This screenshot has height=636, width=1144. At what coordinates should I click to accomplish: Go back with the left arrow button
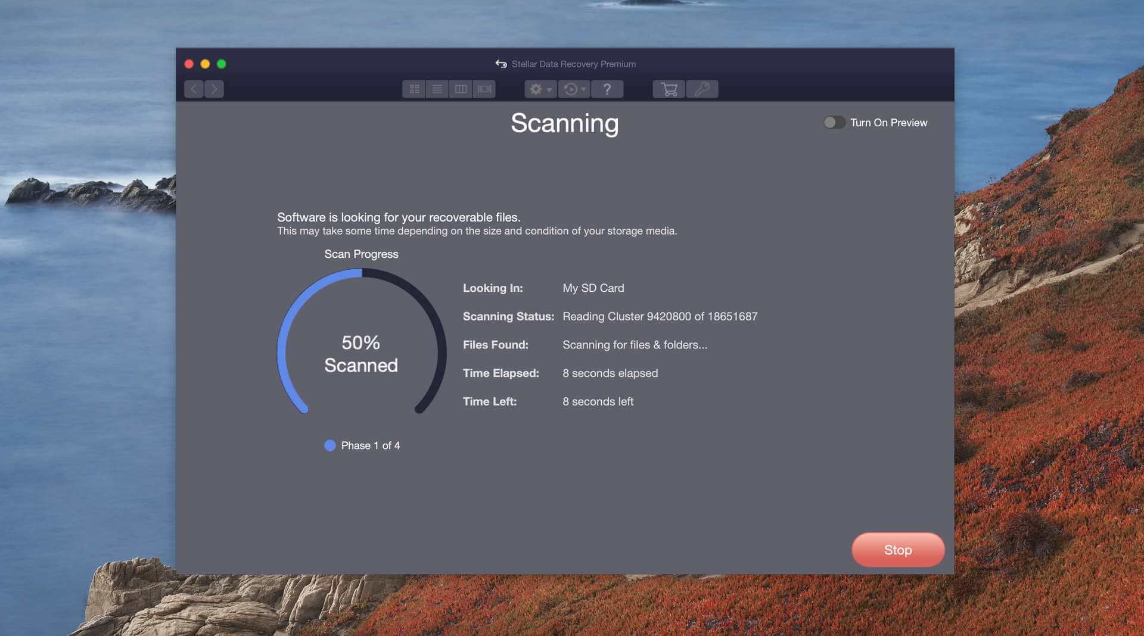point(194,89)
